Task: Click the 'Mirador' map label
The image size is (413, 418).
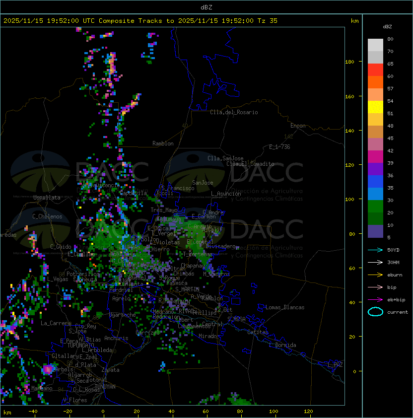Action: [209, 336]
